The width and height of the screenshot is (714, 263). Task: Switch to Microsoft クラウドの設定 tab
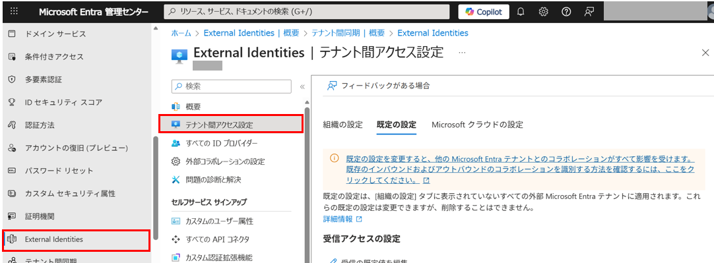pos(477,125)
